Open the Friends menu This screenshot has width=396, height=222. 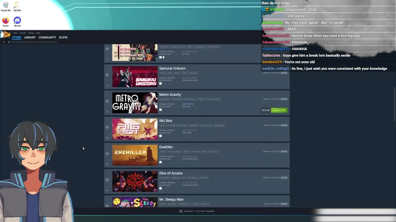point(23,33)
